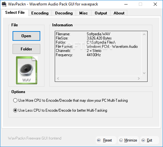Screen dimensions: 163x147
Task: Click scroll down arrow in Information box
Action: (144, 73)
